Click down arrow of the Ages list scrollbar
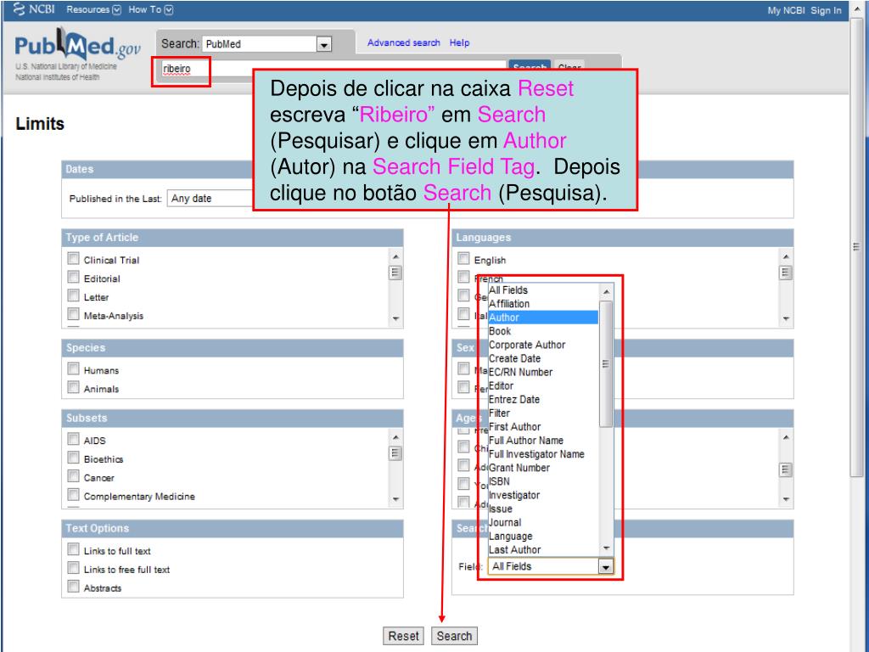Image resolution: width=869 pixels, height=652 pixels. click(786, 499)
